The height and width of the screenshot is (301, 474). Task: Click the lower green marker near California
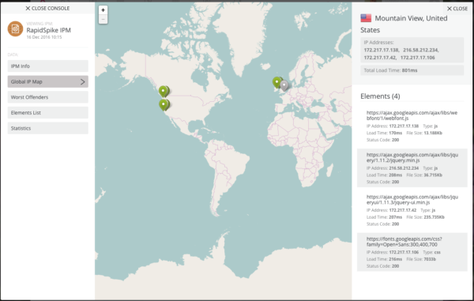pos(164,105)
